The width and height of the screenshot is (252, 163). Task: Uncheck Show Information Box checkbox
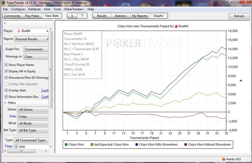coord(6,97)
